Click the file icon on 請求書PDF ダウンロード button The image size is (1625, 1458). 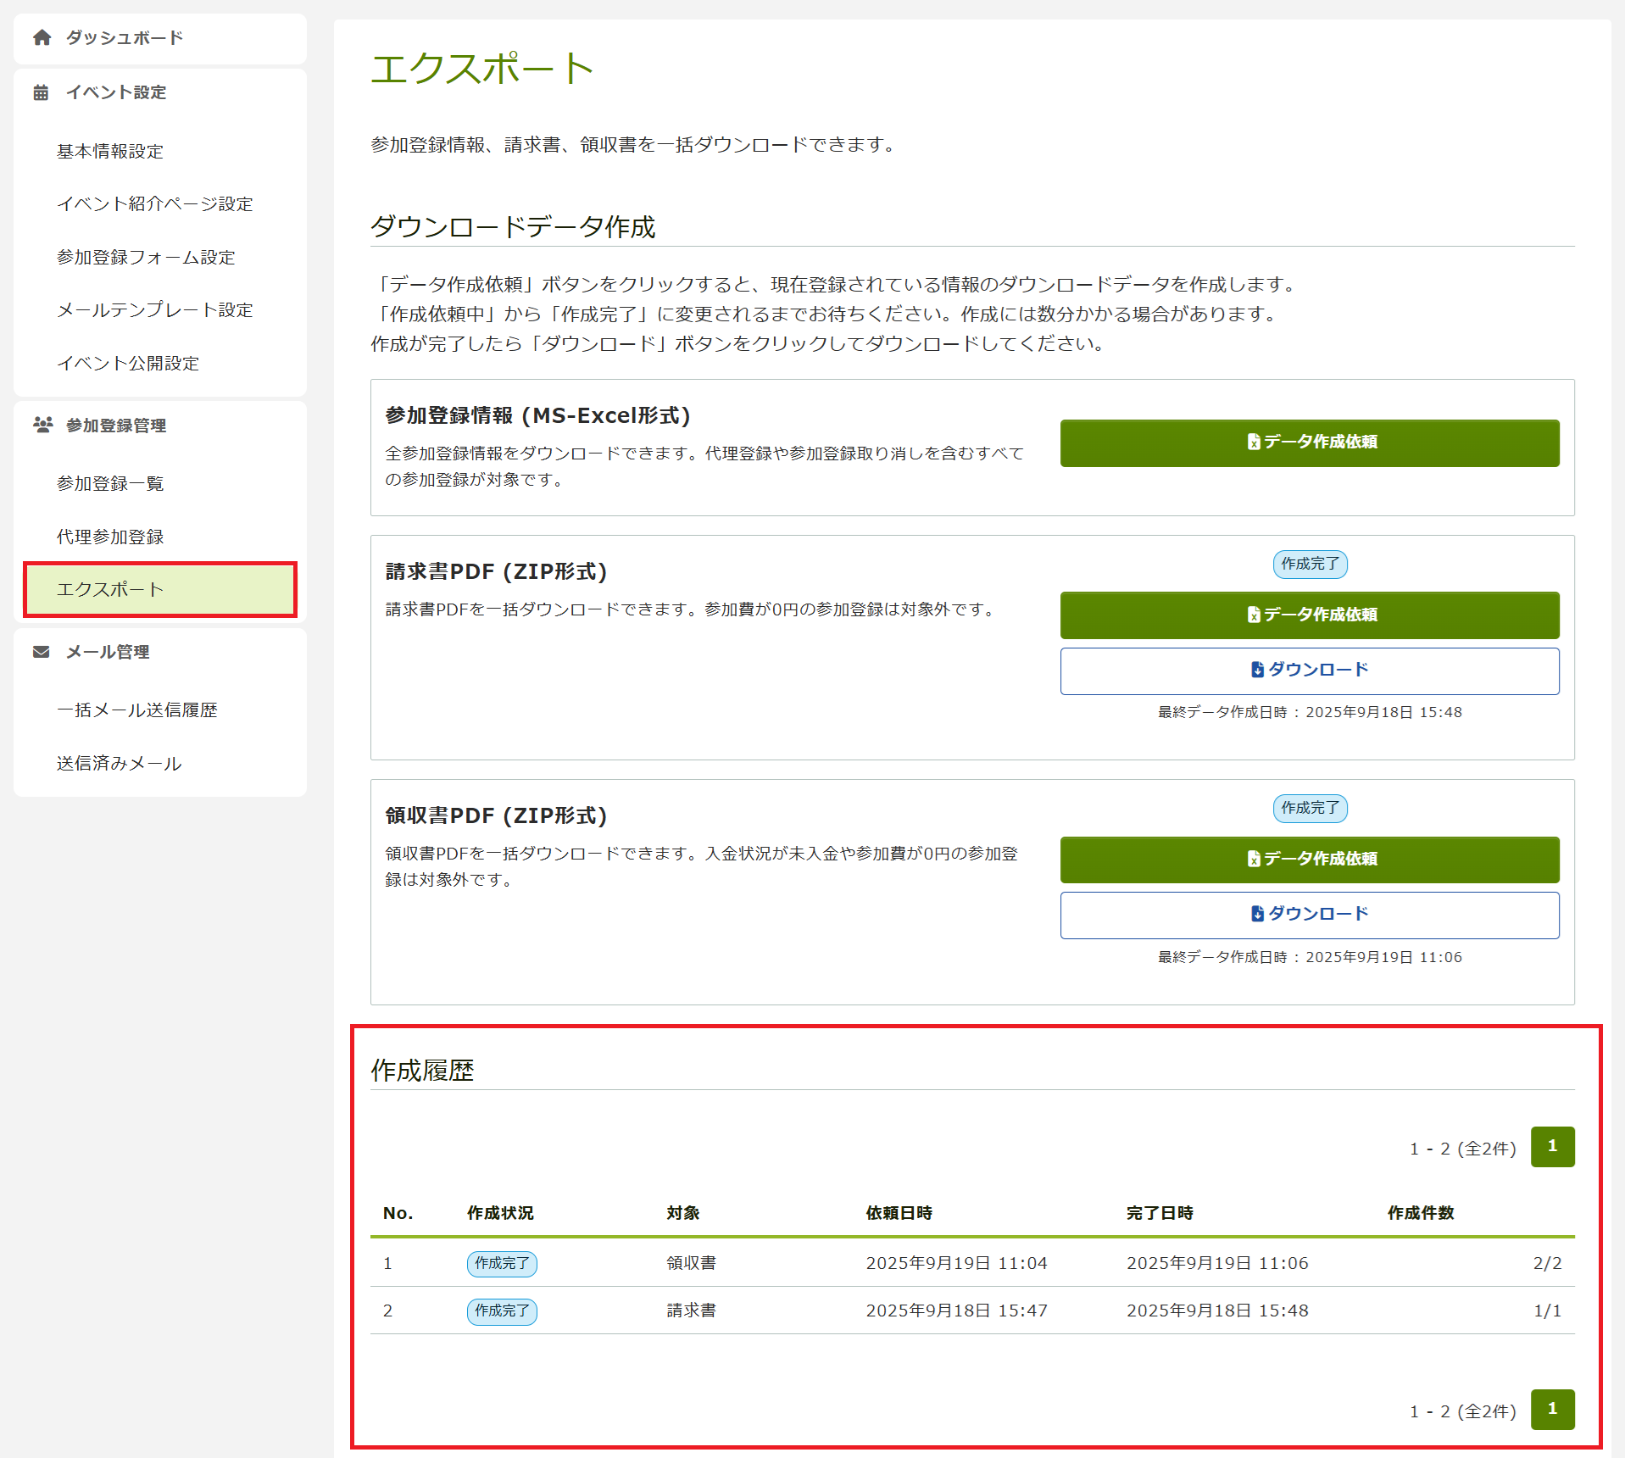click(1257, 670)
